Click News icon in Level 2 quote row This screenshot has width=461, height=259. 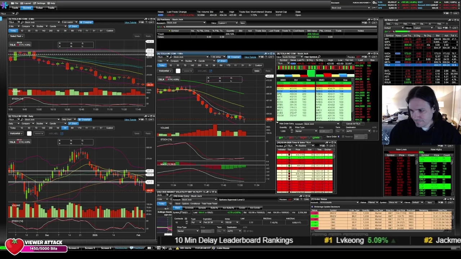tap(293, 63)
